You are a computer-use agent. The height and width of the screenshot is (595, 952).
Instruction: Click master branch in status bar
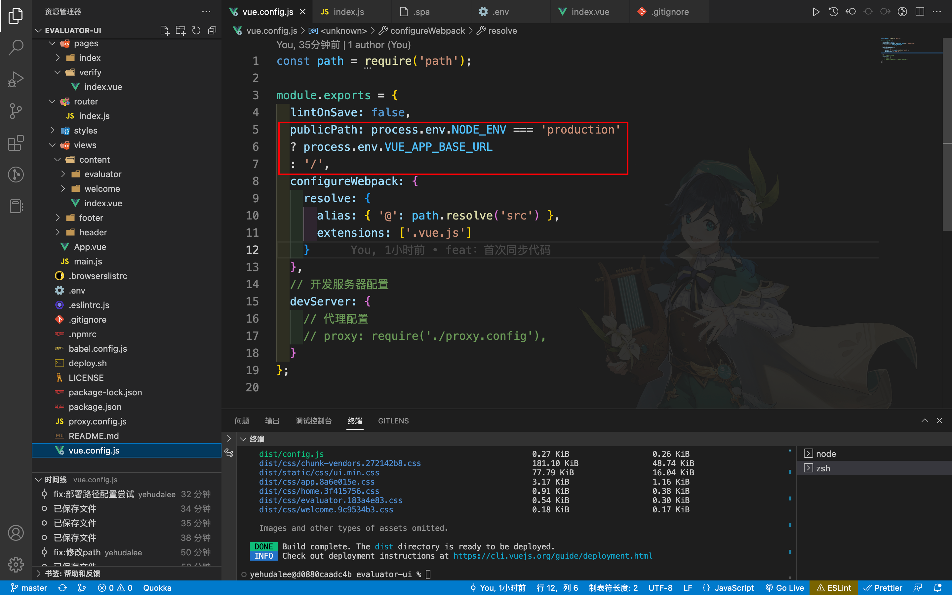[x=29, y=587]
